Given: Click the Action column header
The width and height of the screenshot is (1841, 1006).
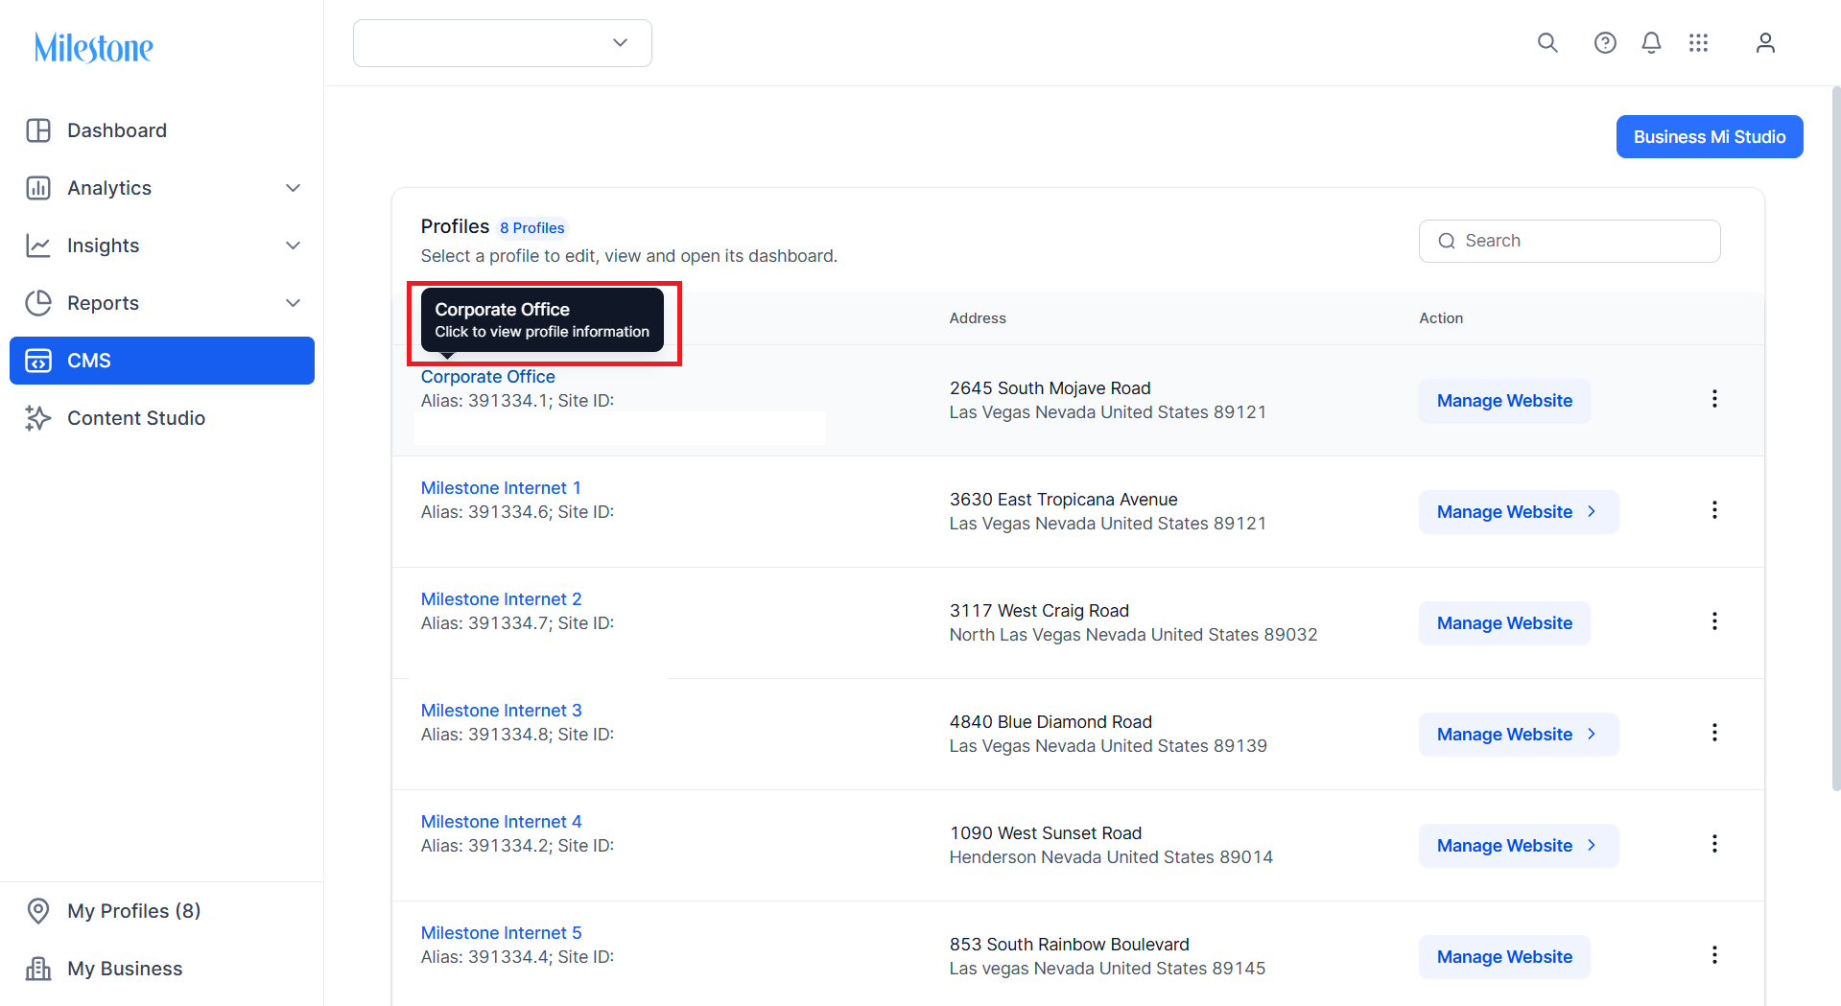Looking at the screenshot, I should tap(1441, 318).
